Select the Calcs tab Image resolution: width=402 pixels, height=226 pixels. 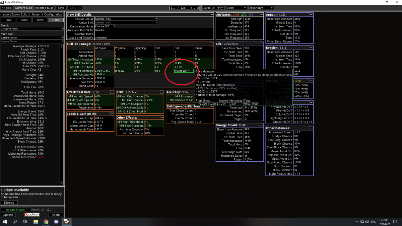coord(56,20)
